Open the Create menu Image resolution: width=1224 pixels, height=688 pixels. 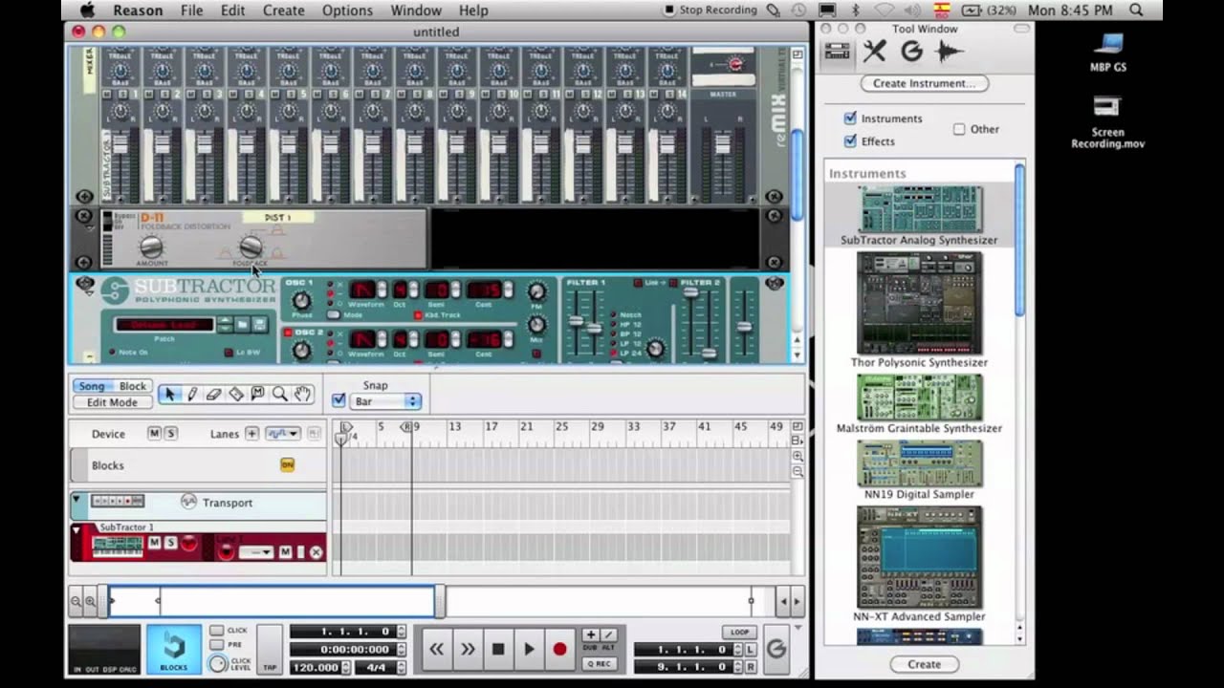point(283,11)
